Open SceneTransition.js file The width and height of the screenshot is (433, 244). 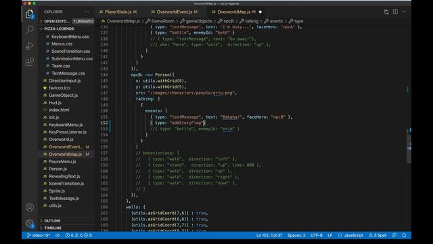coord(66,184)
